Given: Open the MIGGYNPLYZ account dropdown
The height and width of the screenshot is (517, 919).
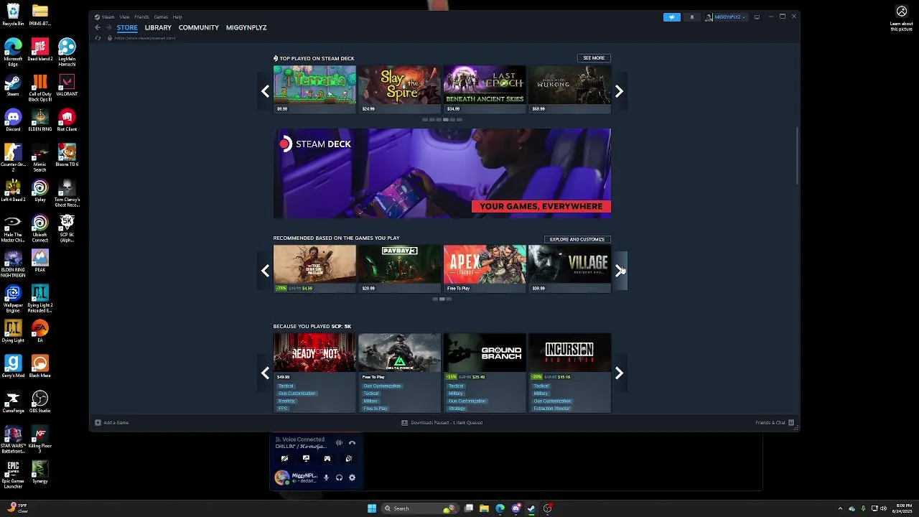Looking at the screenshot, I should pyautogui.click(x=727, y=17).
